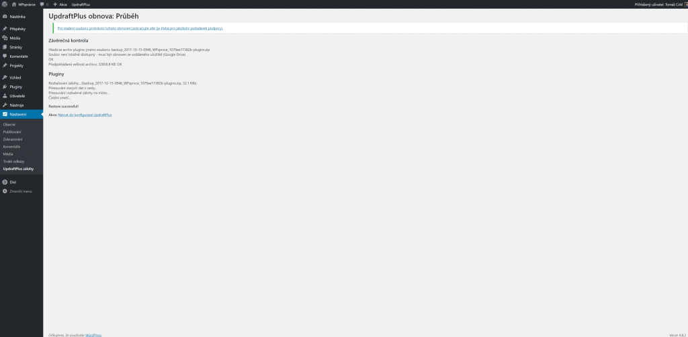Click the restore log download link

(x=140, y=28)
